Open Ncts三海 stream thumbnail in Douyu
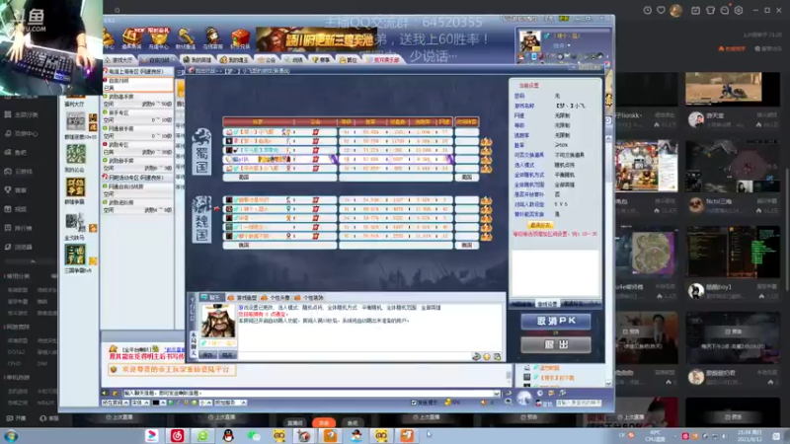 [x=733, y=166]
